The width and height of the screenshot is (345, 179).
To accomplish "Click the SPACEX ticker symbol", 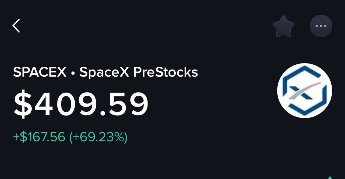I will pyautogui.click(x=40, y=73).
